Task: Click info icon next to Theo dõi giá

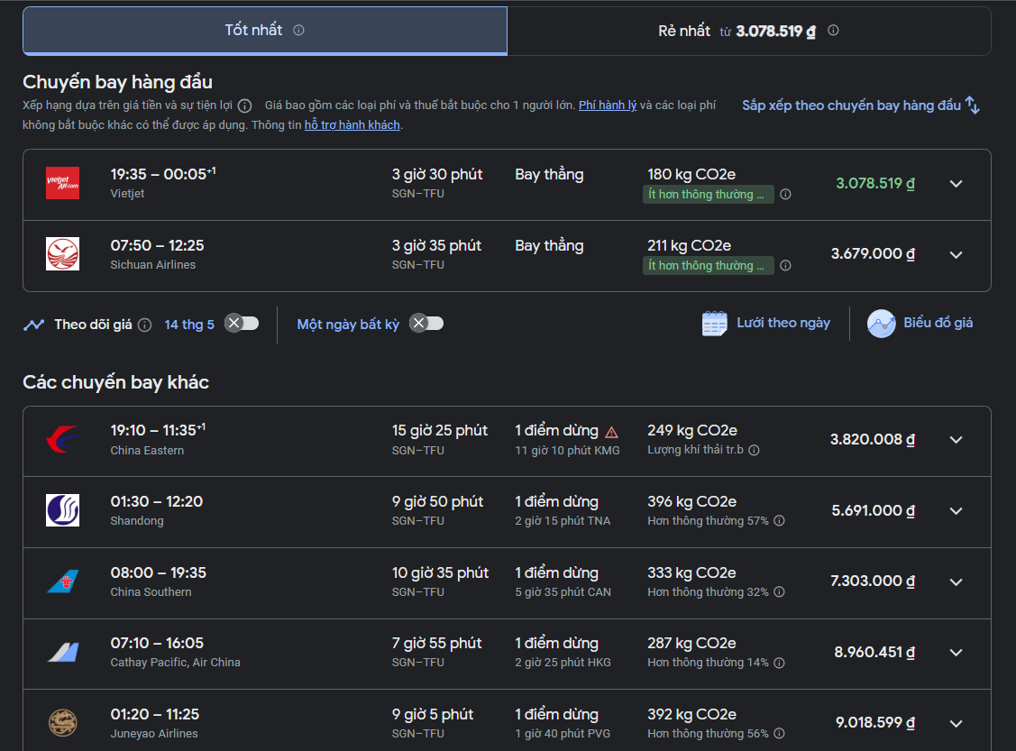Action: tap(144, 325)
